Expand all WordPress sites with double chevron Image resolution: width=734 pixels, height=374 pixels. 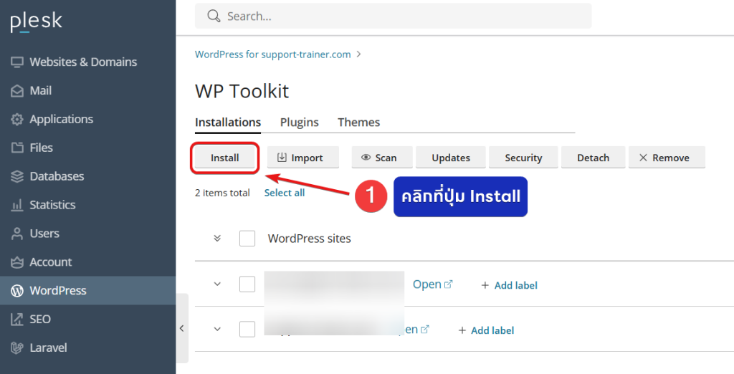(x=217, y=239)
